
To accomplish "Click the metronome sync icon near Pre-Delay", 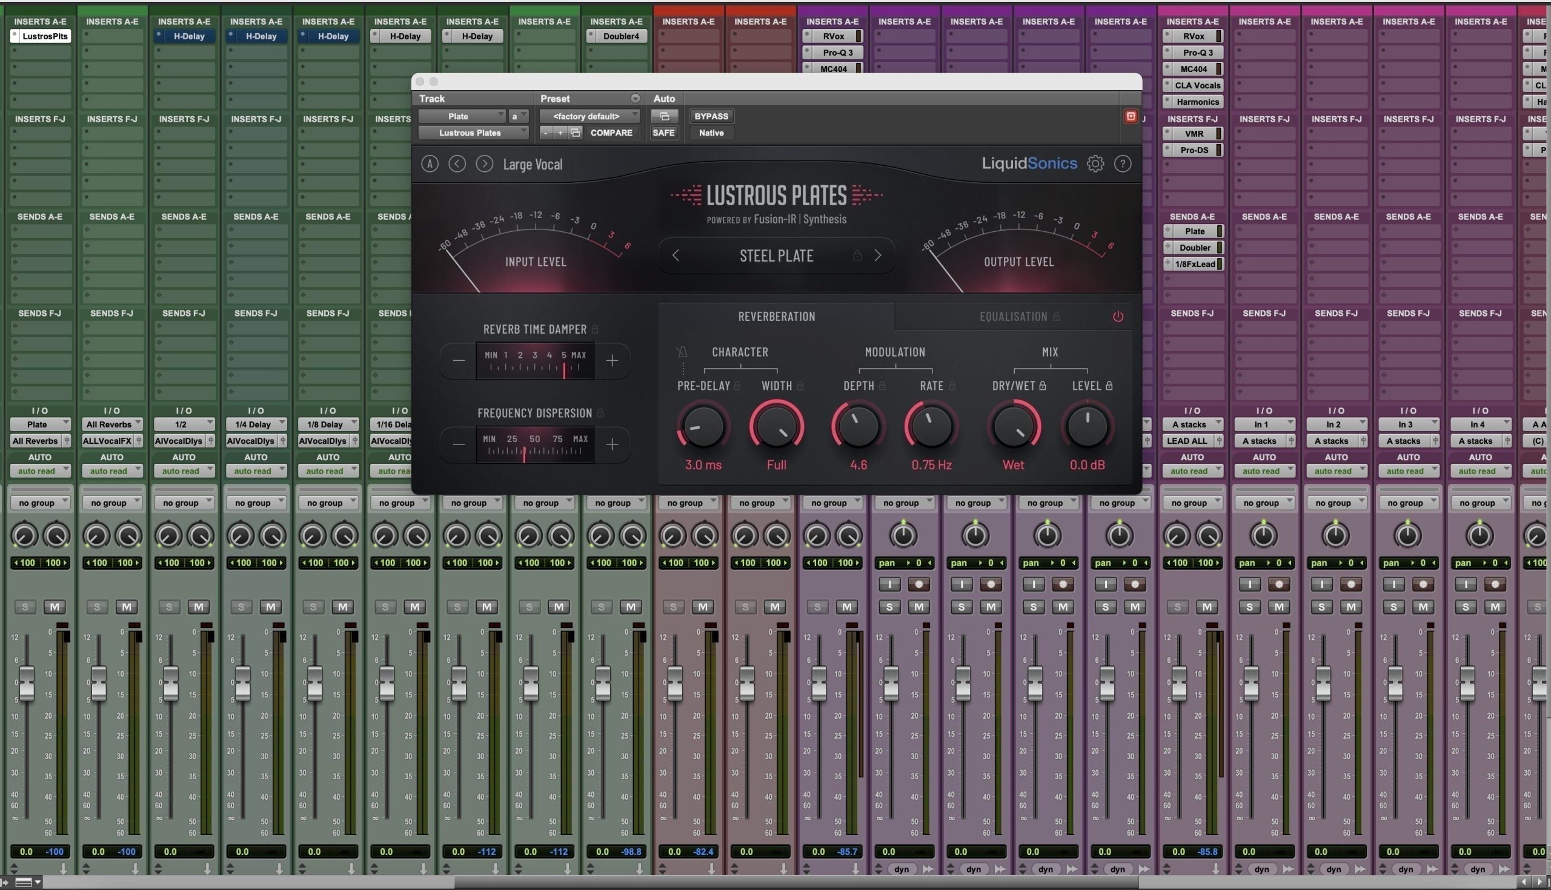I will (682, 352).
